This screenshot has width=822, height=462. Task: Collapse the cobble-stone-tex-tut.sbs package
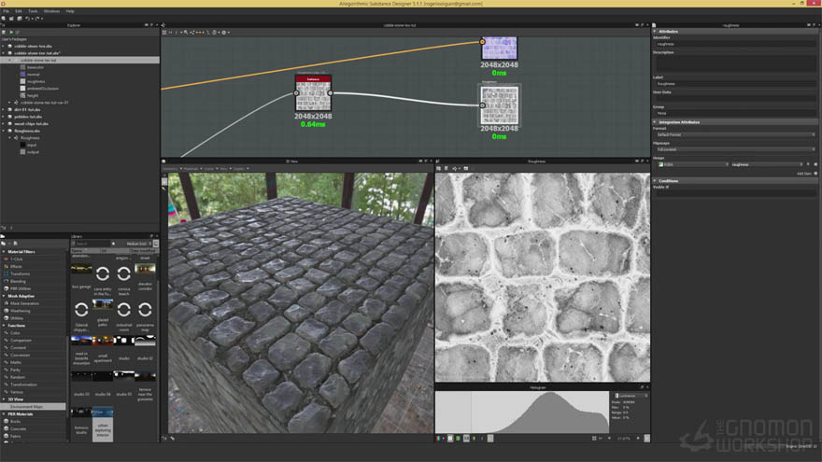(3, 53)
